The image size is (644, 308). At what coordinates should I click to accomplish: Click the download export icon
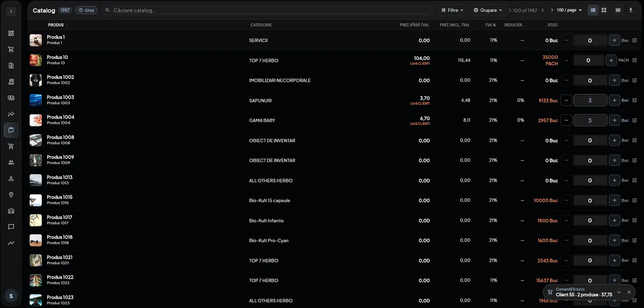pyautogui.click(x=631, y=10)
